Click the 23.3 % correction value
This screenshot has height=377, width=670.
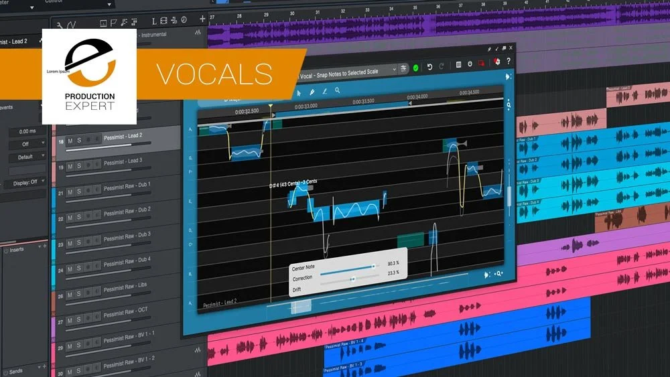tap(393, 273)
